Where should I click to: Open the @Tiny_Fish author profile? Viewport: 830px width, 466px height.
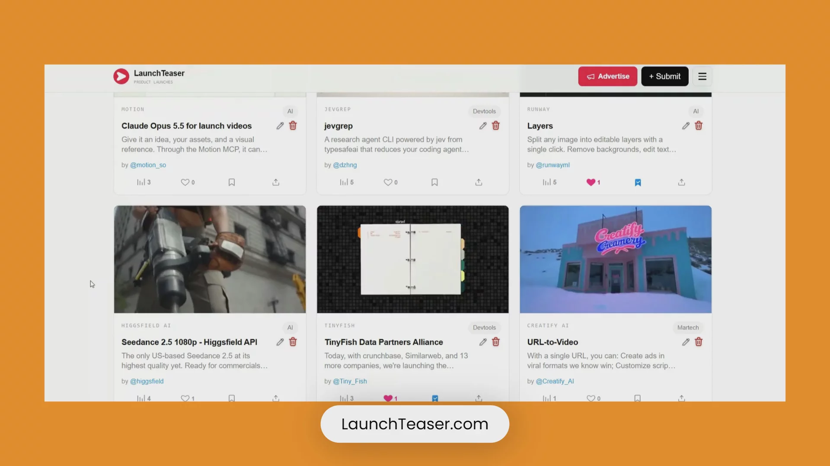[x=350, y=381]
